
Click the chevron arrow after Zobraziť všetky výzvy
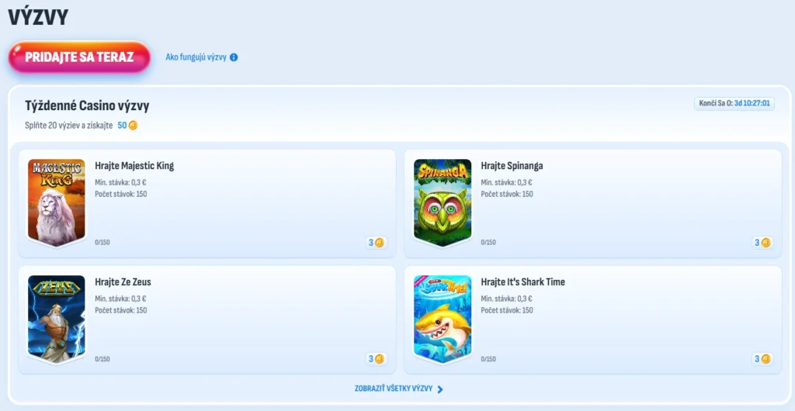440,389
